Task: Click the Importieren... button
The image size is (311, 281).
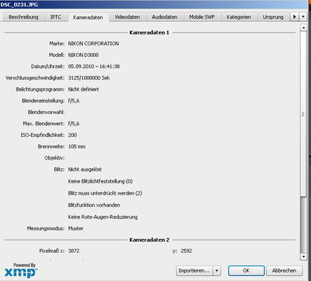Action: [x=194, y=270]
